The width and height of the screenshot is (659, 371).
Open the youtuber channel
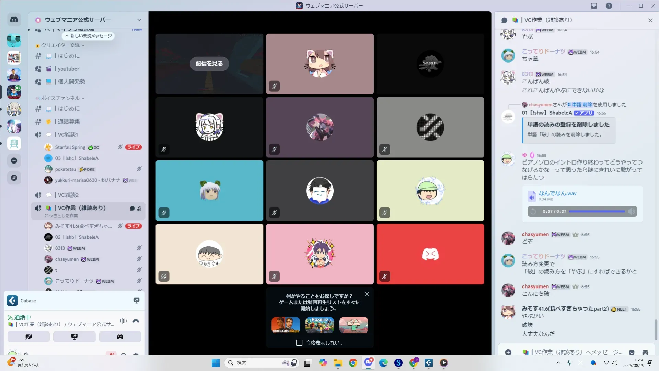(x=68, y=69)
